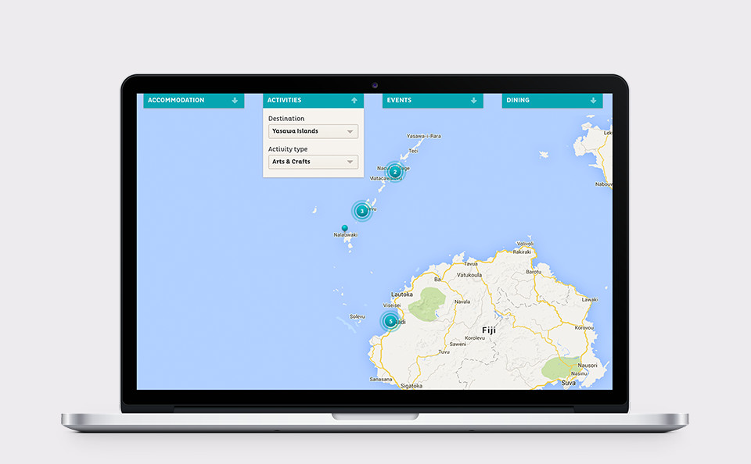Image resolution: width=751 pixels, height=464 pixels.
Task: Click the map cluster marker labeled 2
Action: pos(395,172)
